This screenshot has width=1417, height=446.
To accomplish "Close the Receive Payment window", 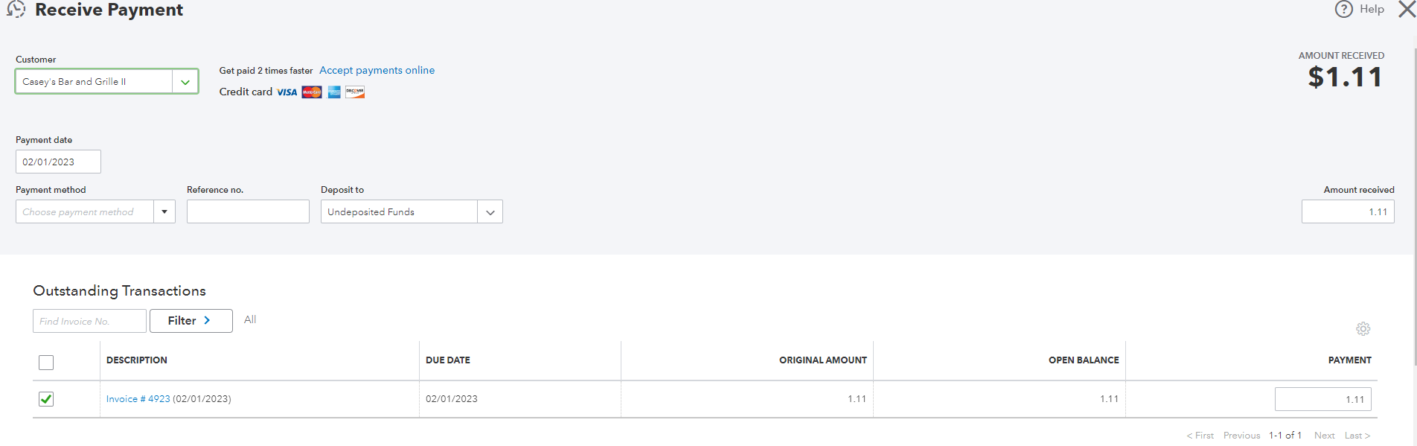I will tap(1407, 9).
